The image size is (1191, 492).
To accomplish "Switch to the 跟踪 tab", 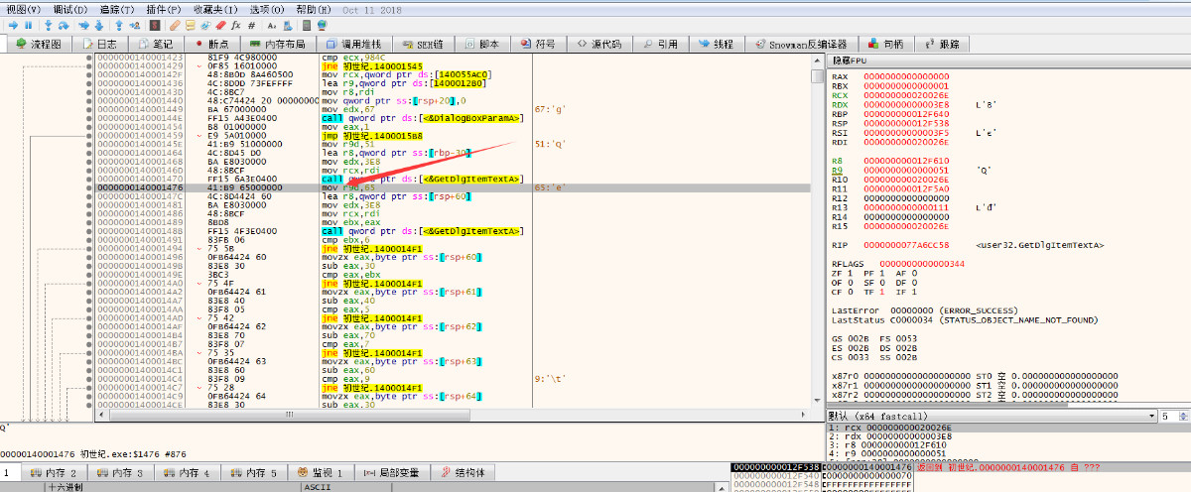I will [943, 44].
